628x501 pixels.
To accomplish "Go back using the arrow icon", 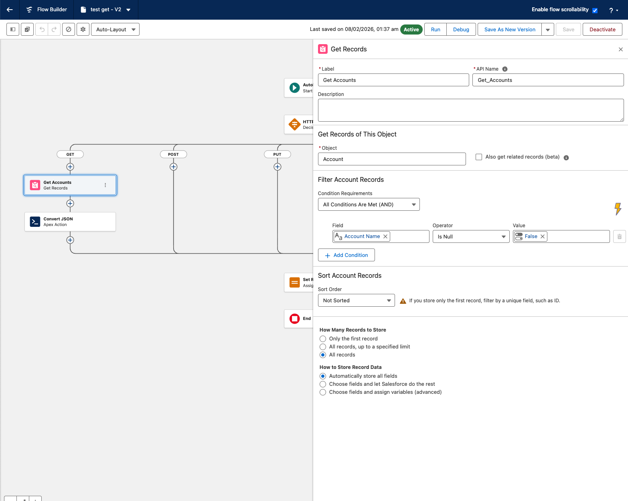I will pos(10,10).
